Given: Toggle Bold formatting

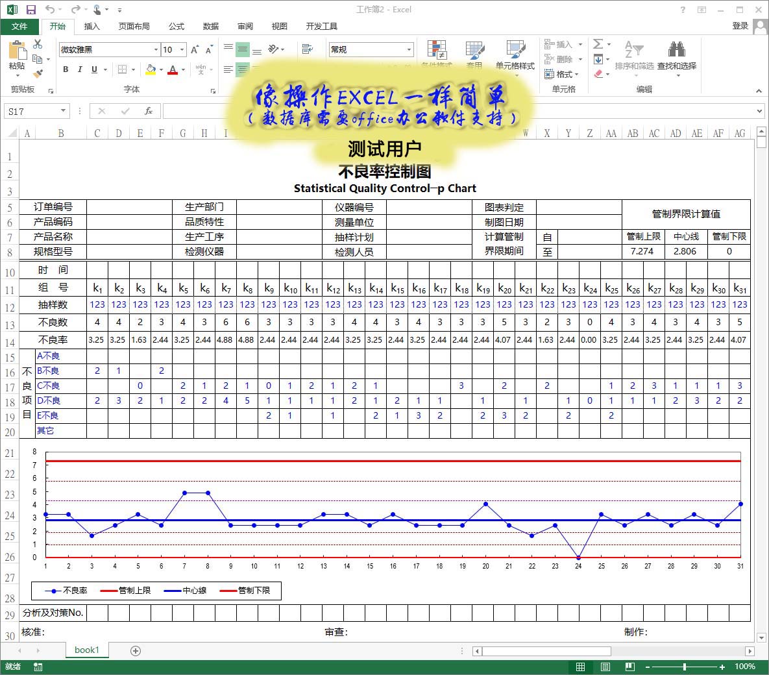Looking at the screenshot, I should point(66,69).
